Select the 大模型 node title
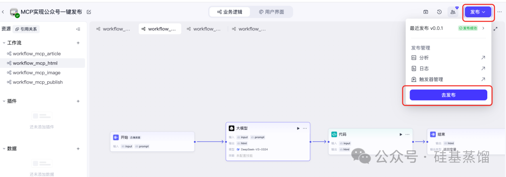 point(242,128)
